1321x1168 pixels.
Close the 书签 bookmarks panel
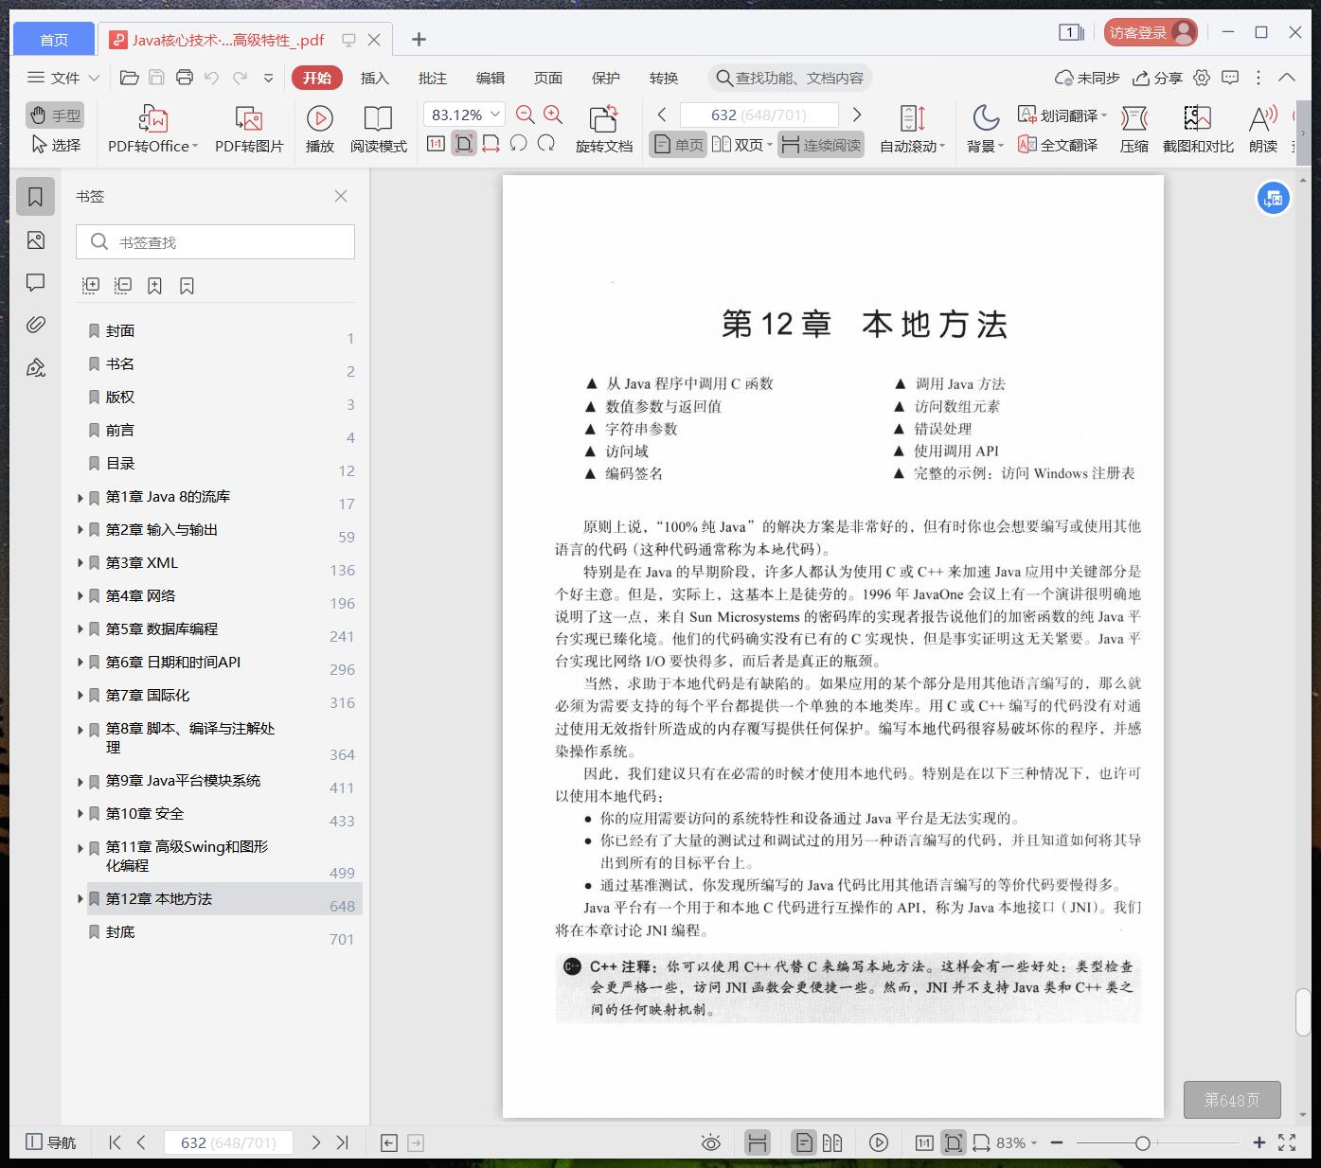pyautogui.click(x=341, y=196)
